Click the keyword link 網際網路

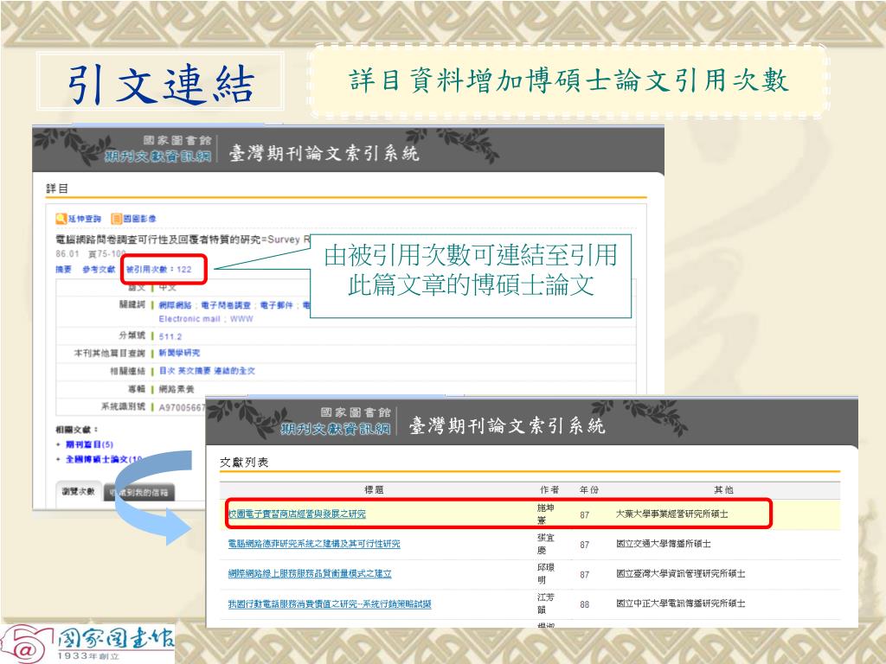[x=175, y=305]
